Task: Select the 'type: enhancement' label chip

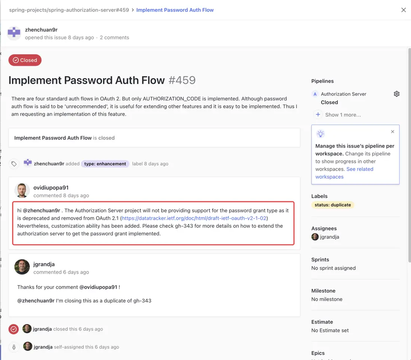Action: point(105,164)
